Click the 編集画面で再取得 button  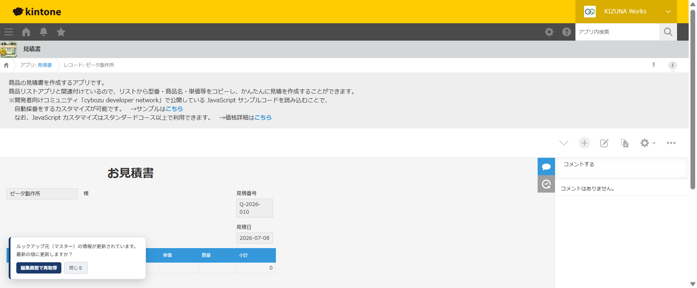tap(39, 268)
